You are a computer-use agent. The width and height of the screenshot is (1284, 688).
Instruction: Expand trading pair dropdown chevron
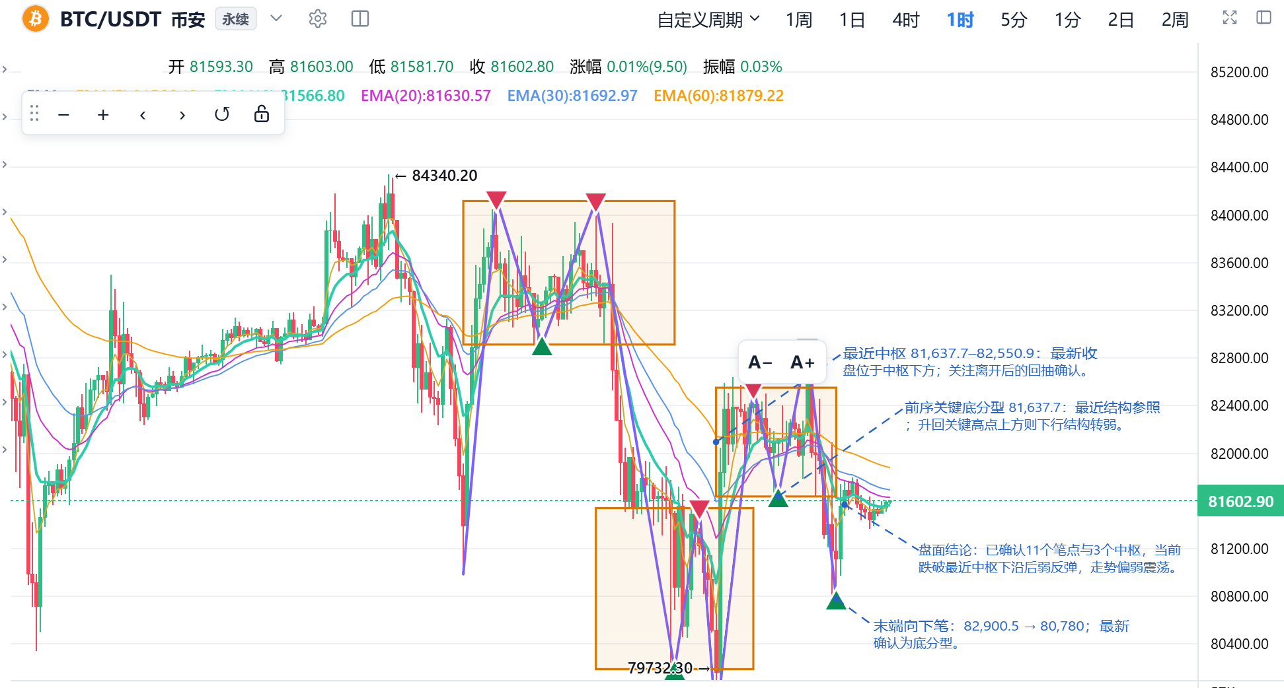click(276, 18)
